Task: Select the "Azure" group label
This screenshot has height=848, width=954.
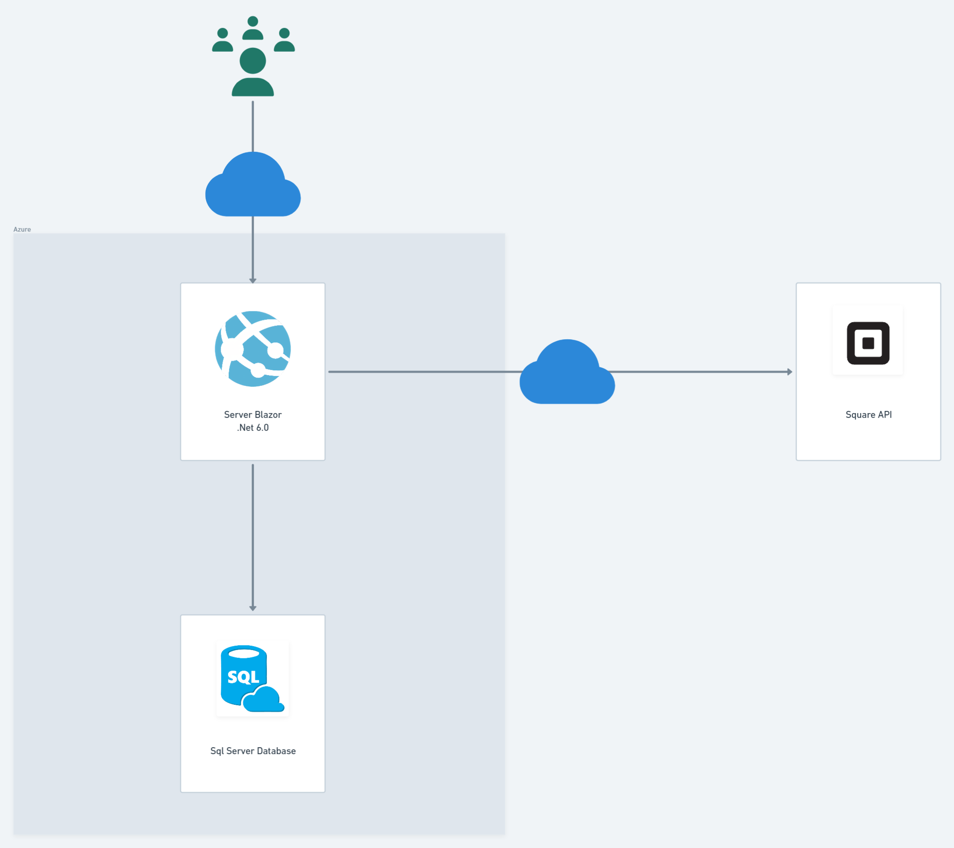Action: pos(22,229)
